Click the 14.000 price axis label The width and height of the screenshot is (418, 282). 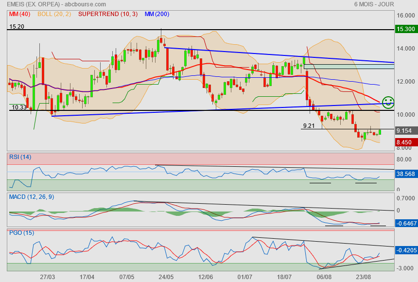pyautogui.click(x=406, y=49)
